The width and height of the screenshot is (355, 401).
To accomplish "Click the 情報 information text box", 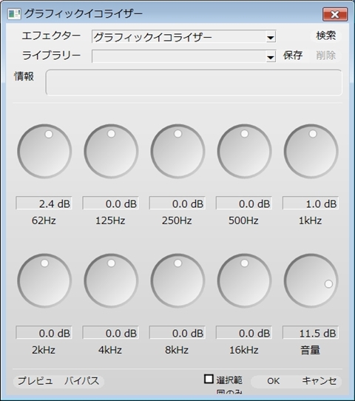I will 194,83.
